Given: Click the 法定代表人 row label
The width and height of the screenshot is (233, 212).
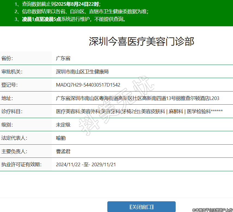Looking at the screenshot, I should 14,138.
